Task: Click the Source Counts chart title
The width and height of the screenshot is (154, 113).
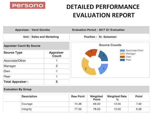Action: click(110, 45)
